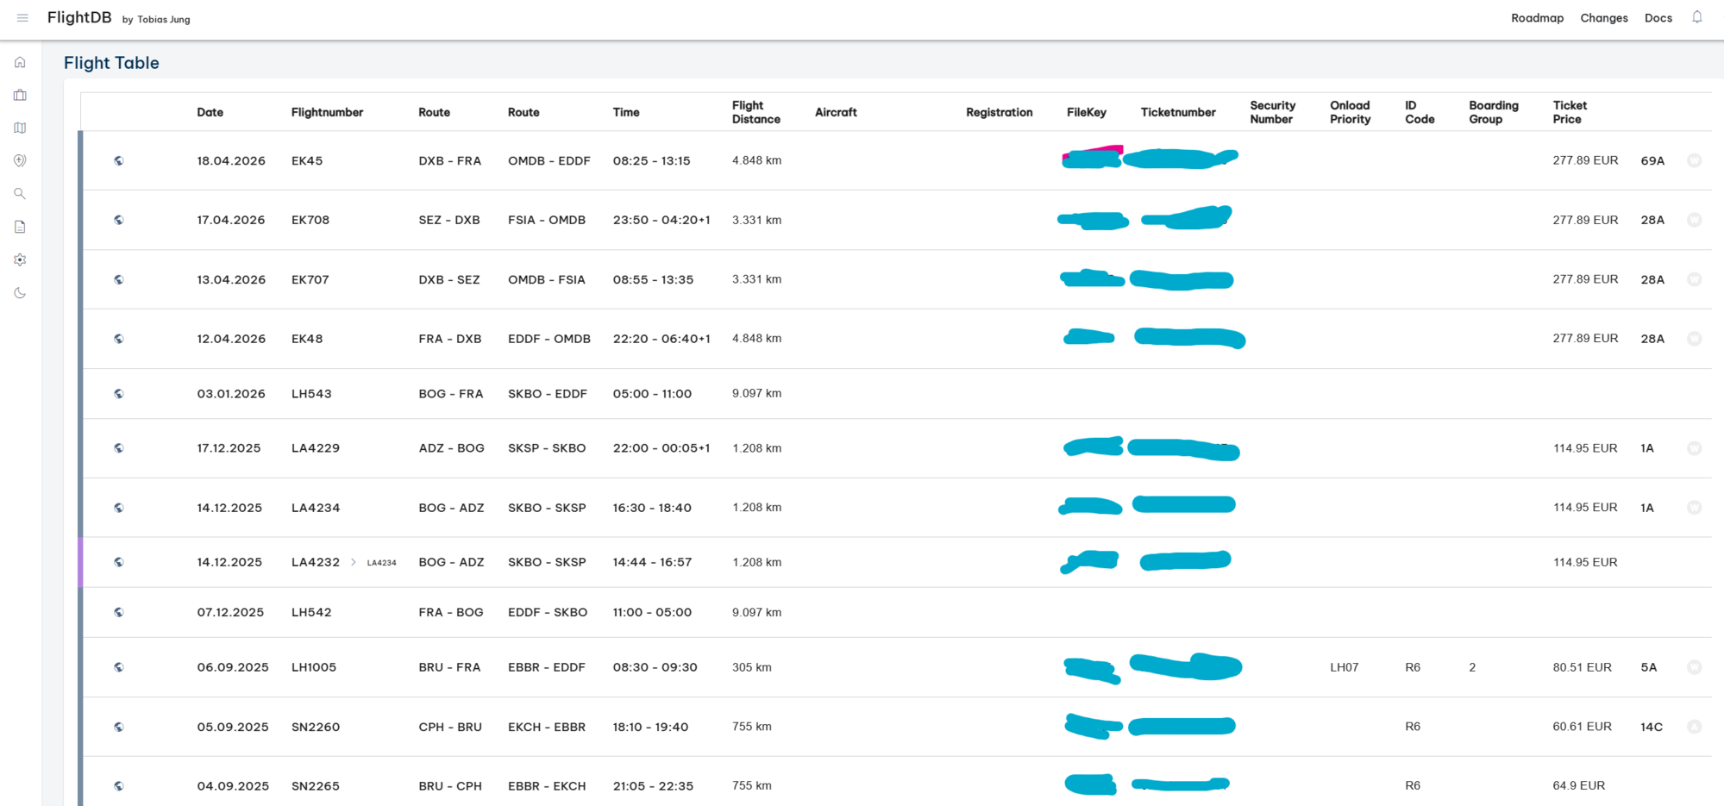Viewport: 1724px width, 806px height.
Task: Open search using sidebar magnifier icon
Action: point(20,194)
